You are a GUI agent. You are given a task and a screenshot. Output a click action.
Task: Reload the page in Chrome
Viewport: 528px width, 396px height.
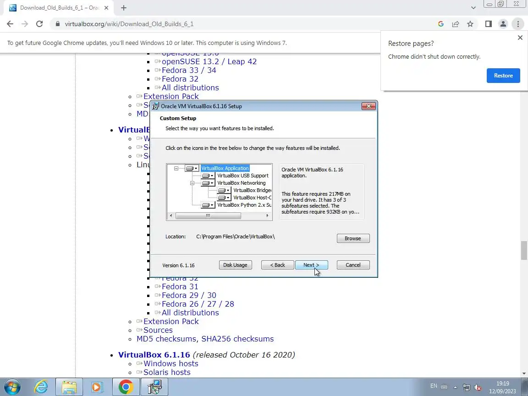(39, 24)
